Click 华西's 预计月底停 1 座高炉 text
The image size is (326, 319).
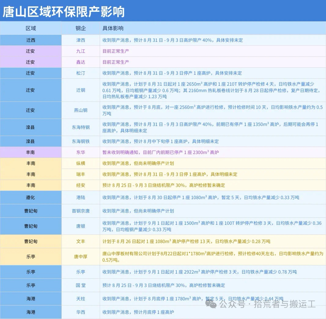pyautogui.click(x=138, y=312)
